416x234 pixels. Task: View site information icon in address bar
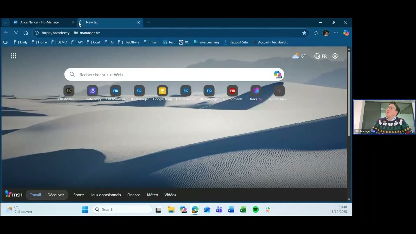click(x=37, y=33)
